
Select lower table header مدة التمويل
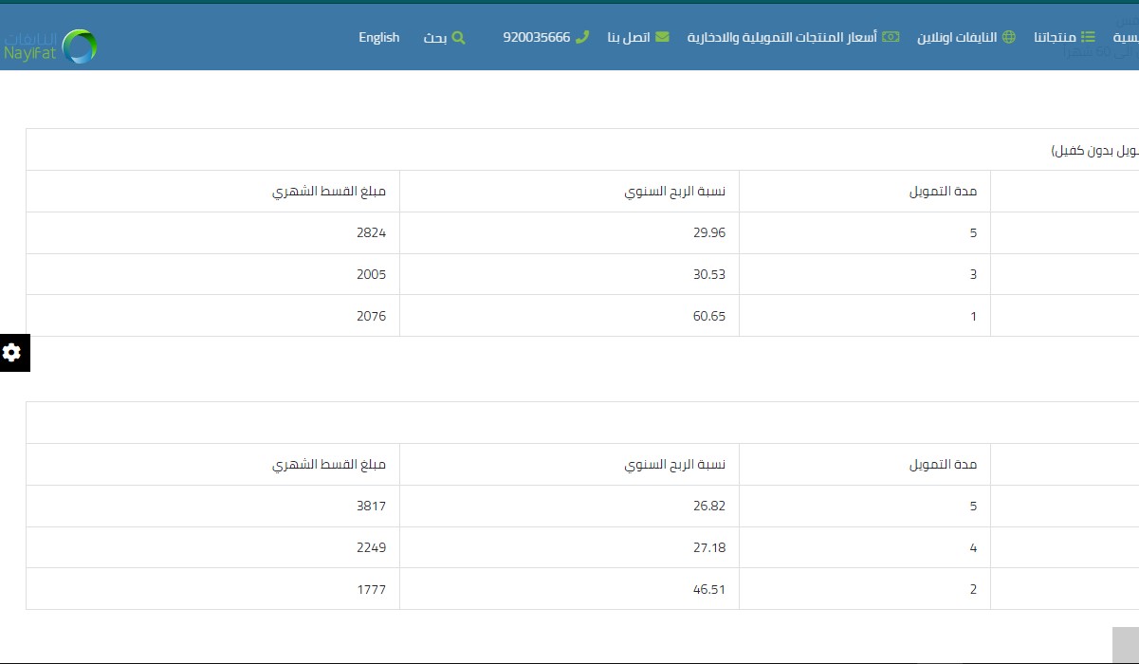(943, 465)
